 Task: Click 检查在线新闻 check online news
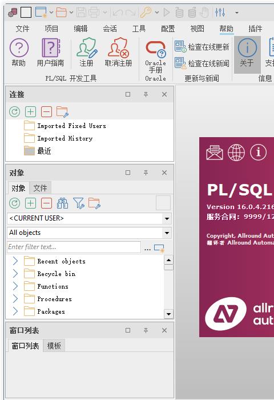point(202,63)
